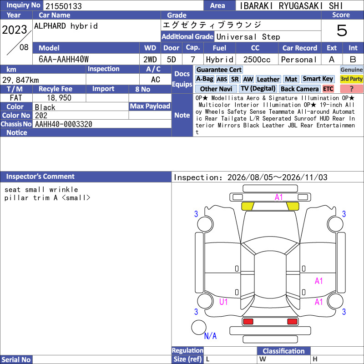Click the Guarantee Cert badge
Screen dimensions: 364x364
(x=219, y=70)
